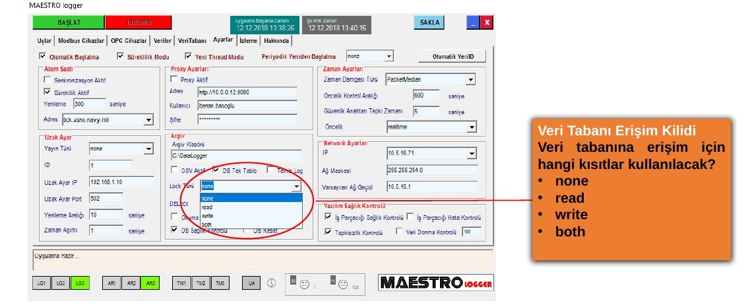This screenshot has height=307, width=748.
Task: Enable the Proxy Aktif checkbox
Action: pos(173,79)
